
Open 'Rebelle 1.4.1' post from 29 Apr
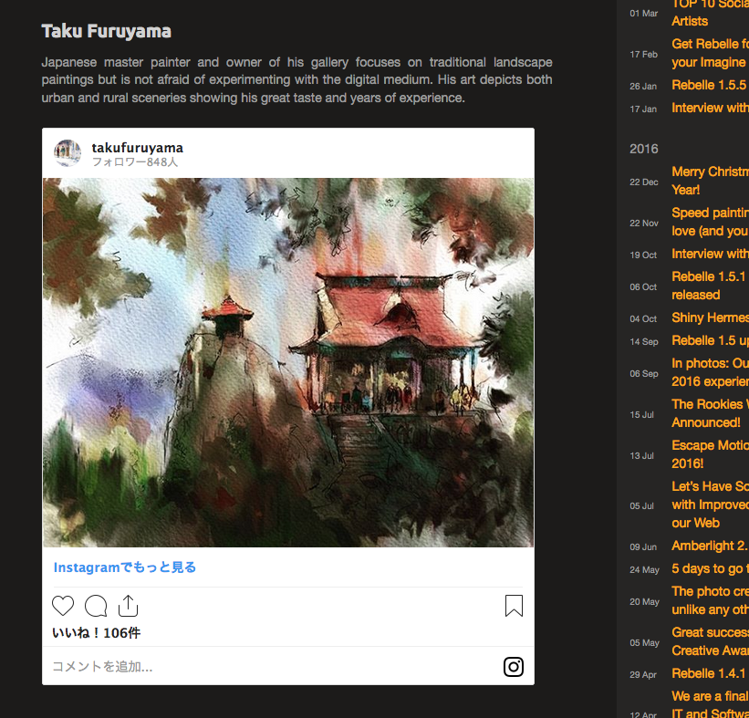pos(710,673)
